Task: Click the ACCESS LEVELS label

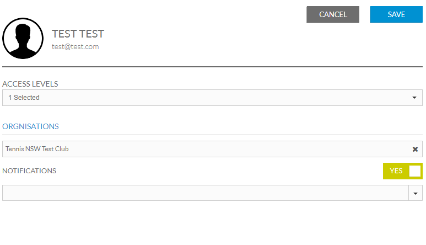Action: click(x=30, y=84)
